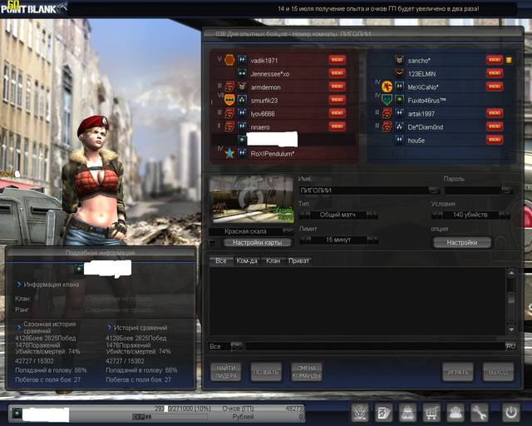Toggle ready badge next to 123ELMIN
532x426 pixels.
pyautogui.click(x=495, y=73)
